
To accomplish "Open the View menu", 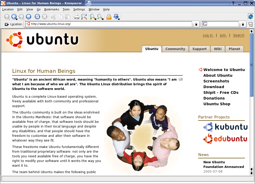I will (x=30, y=9).
